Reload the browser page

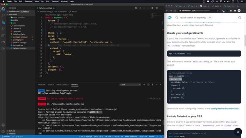coord(175,11)
